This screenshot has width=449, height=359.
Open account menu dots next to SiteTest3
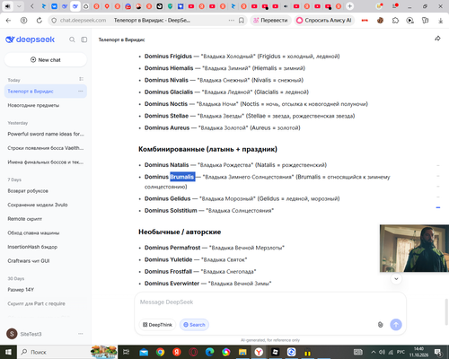(x=81, y=334)
